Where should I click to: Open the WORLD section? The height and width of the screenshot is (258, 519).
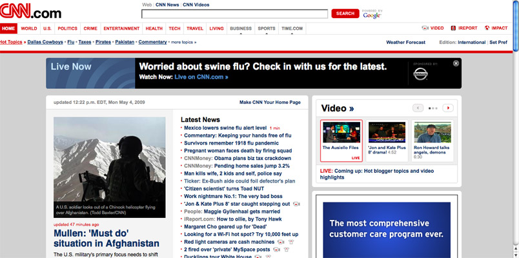[29, 28]
